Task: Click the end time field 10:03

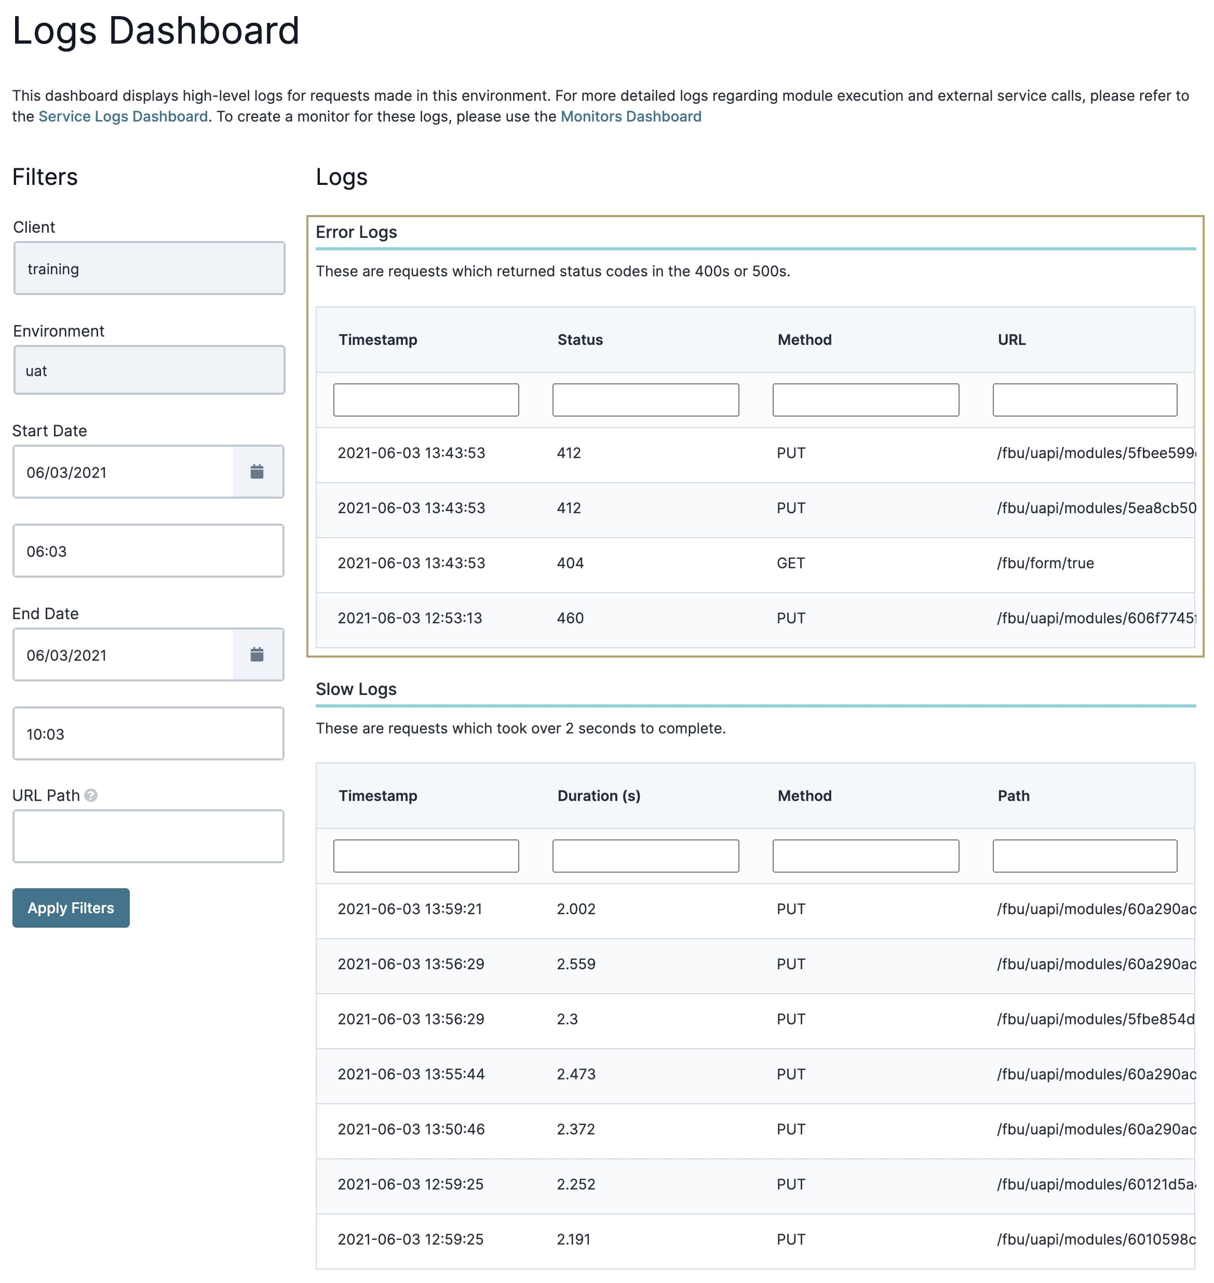Action: tap(148, 734)
